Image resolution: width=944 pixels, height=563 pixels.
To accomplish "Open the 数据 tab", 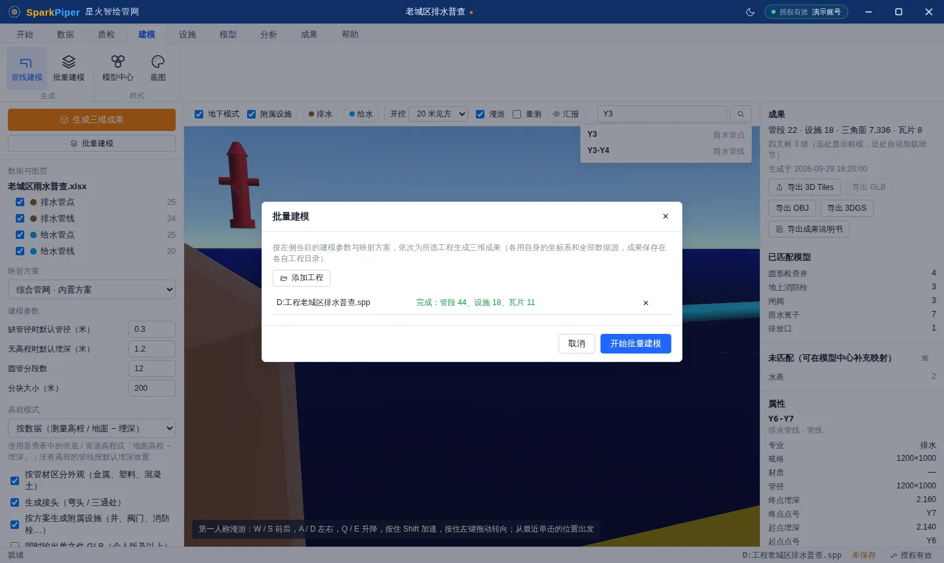I will 66,35.
